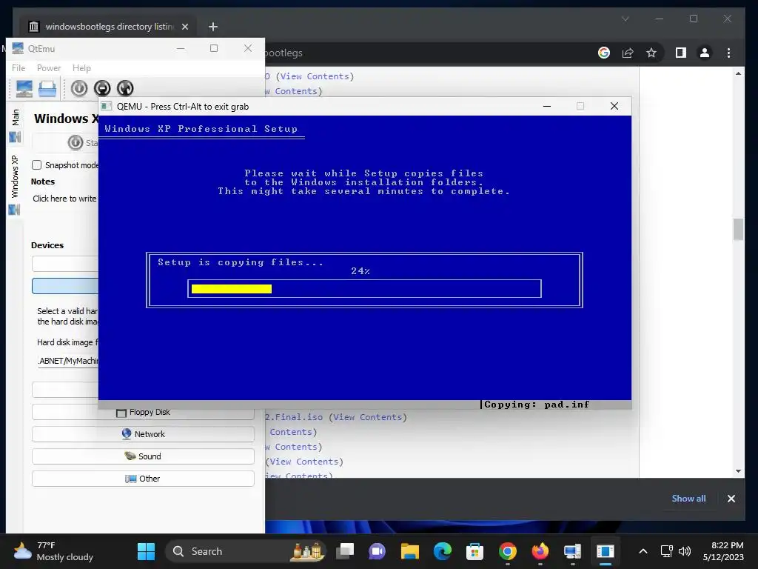Switch to the Main vertical tab in QtEmu
Viewport: 758px width, 569px height.
[15, 124]
